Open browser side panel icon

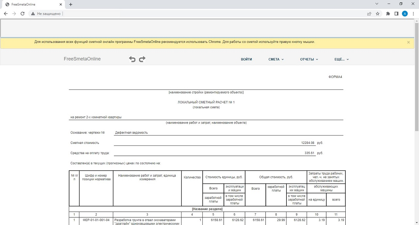[x=396, y=14]
